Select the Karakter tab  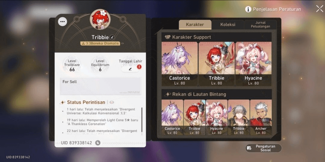195,24
